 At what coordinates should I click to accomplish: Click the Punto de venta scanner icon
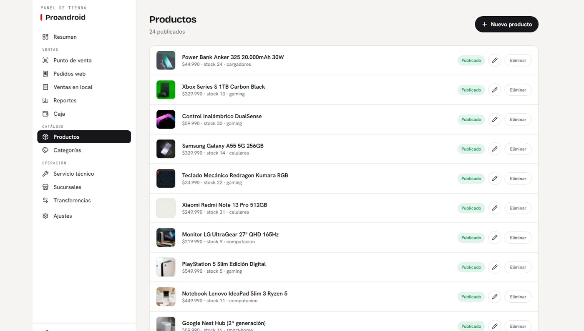[x=45, y=60]
